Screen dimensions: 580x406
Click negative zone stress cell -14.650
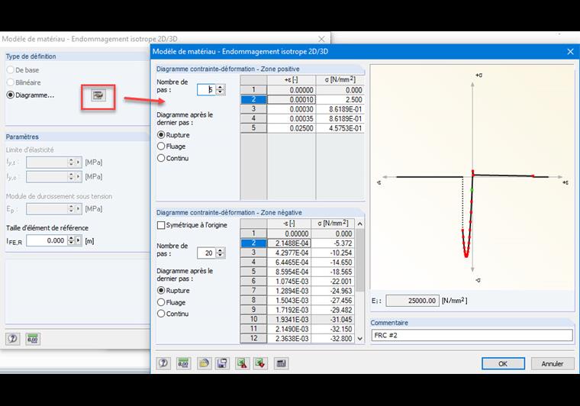pos(333,263)
